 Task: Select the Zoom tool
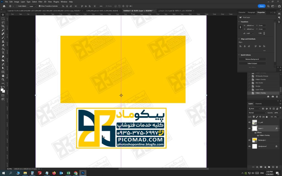coord(3,79)
